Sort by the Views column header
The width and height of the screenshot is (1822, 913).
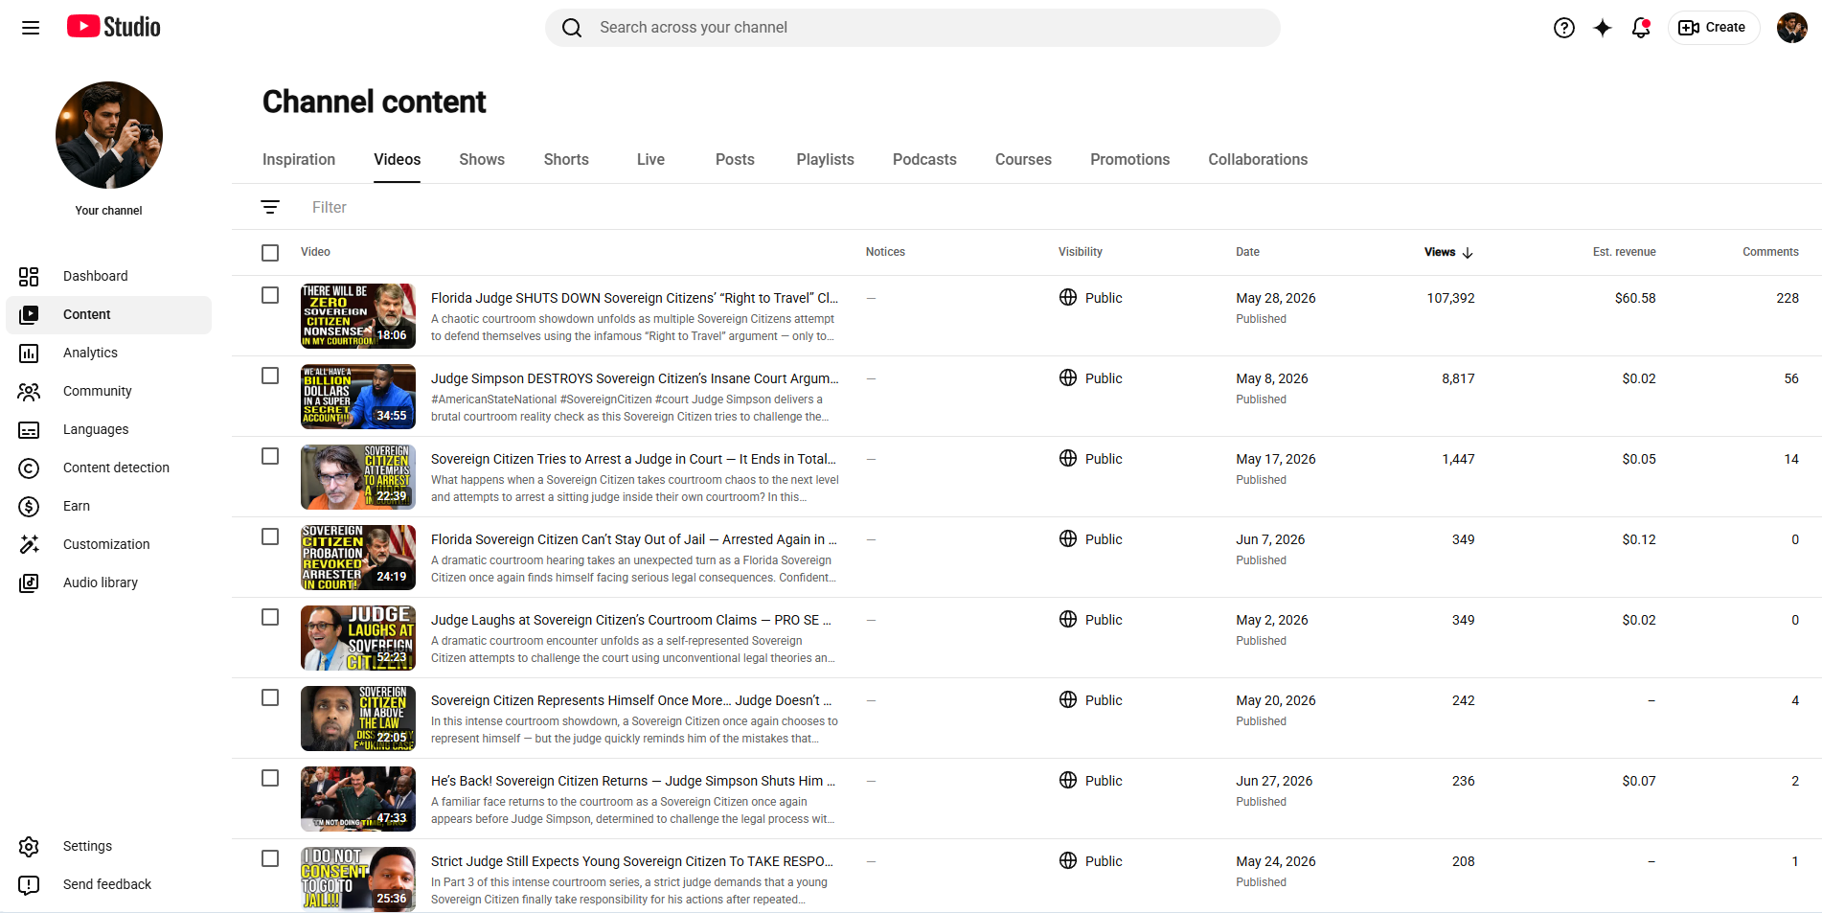(x=1440, y=252)
